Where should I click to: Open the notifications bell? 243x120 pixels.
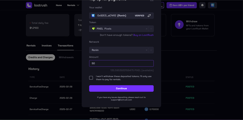click(202, 5)
